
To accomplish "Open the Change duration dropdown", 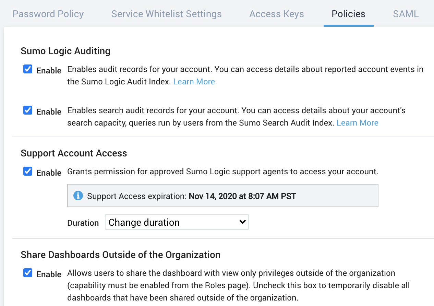I will coord(177,222).
